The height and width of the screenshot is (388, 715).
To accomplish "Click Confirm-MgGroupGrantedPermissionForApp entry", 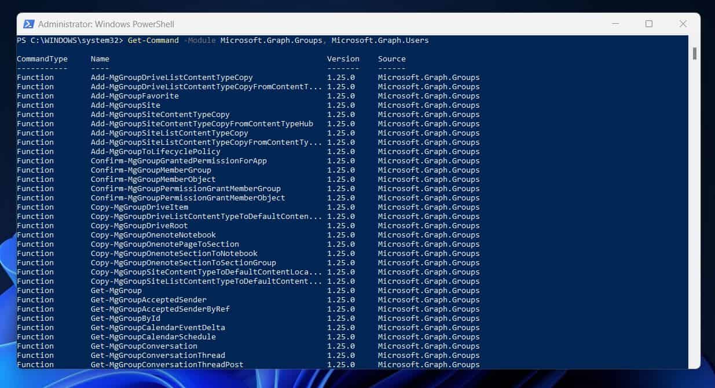I will click(x=179, y=161).
